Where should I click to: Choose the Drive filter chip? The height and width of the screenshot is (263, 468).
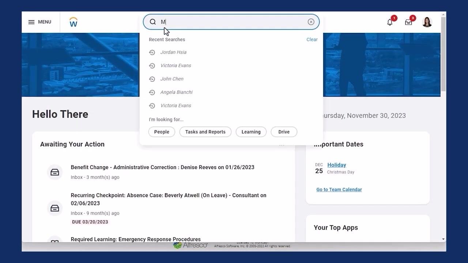(284, 132)
